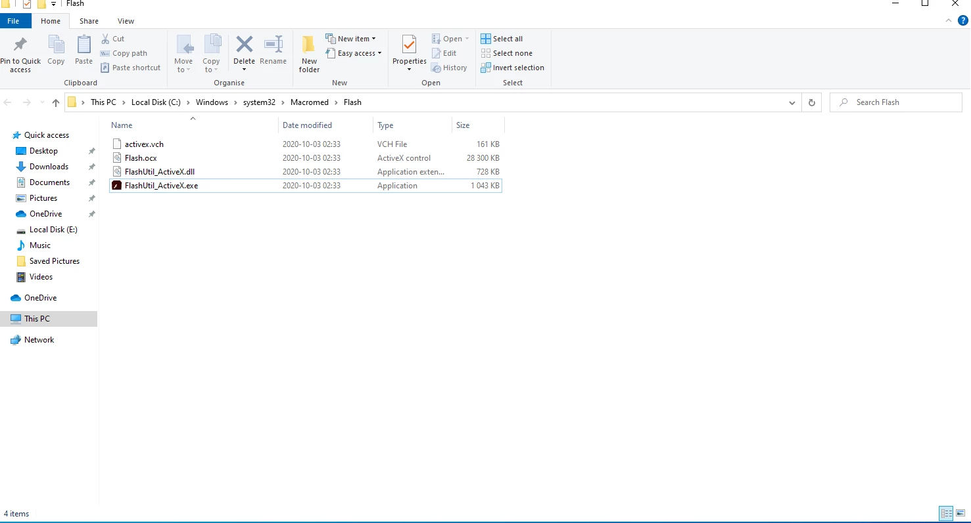Click the Open command in ribbon
Viewport: 971px width, 523px height.
tap(450, 39)
